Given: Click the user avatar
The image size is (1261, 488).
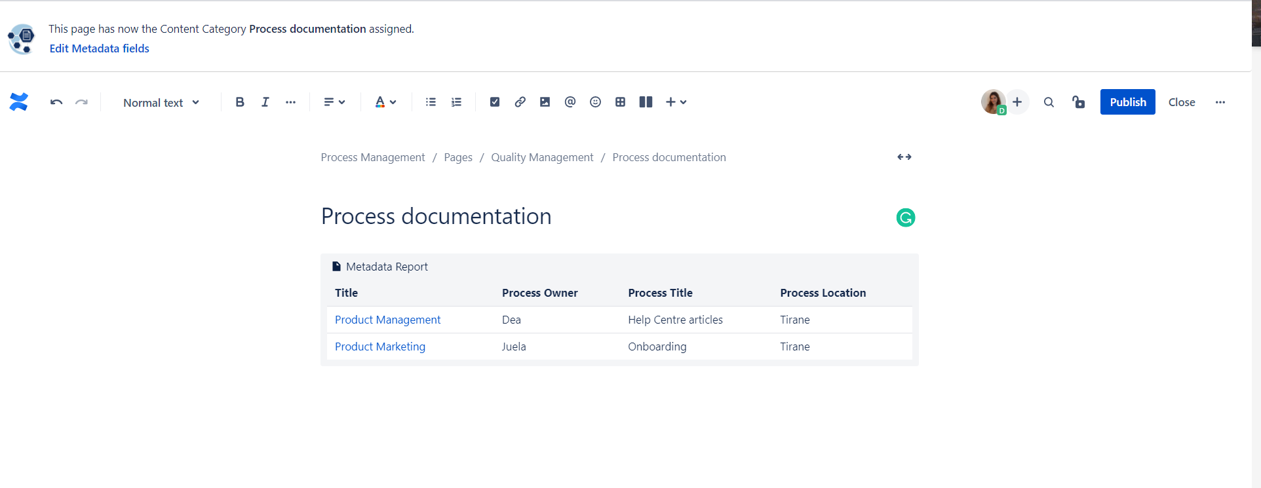Looking at the screenshot, I should [x=994, y=102].
